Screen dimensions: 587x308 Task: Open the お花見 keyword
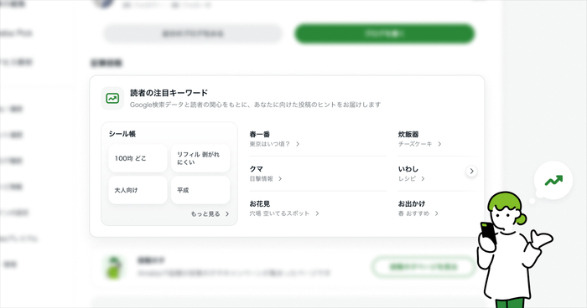coord(260,203)
